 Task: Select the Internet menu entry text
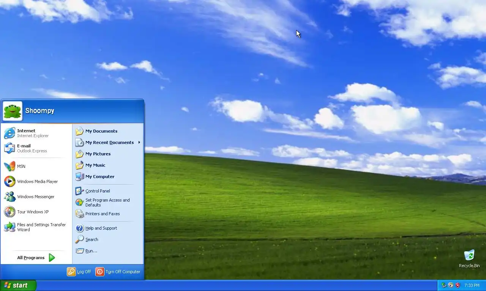[26, 131]
